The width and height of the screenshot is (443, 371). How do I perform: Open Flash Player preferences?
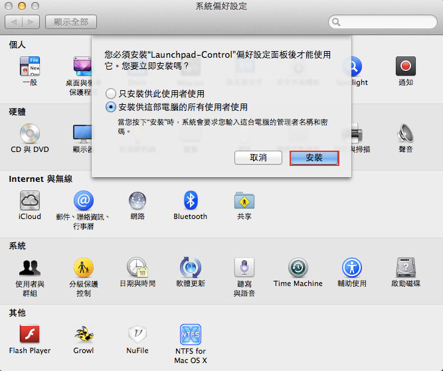click(x=30, y=334)
